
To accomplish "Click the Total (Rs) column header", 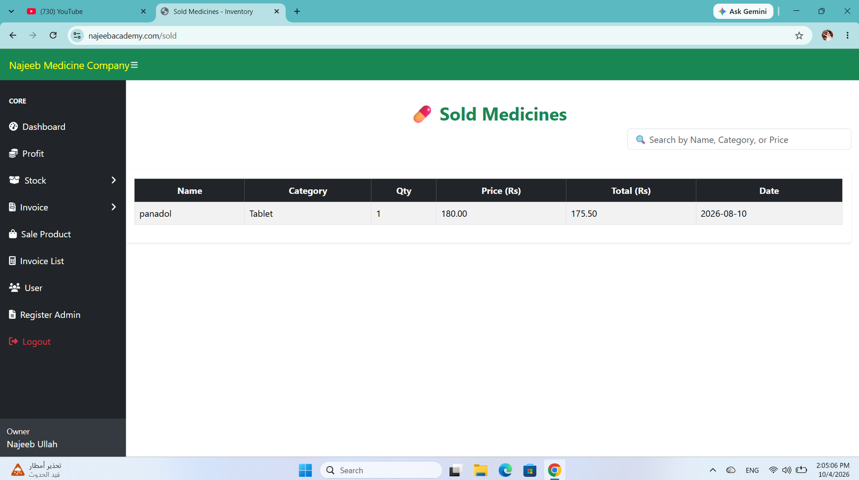I will [x=631, y=190].
